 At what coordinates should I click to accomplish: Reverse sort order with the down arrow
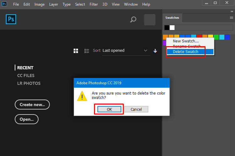tap(155, 51)
